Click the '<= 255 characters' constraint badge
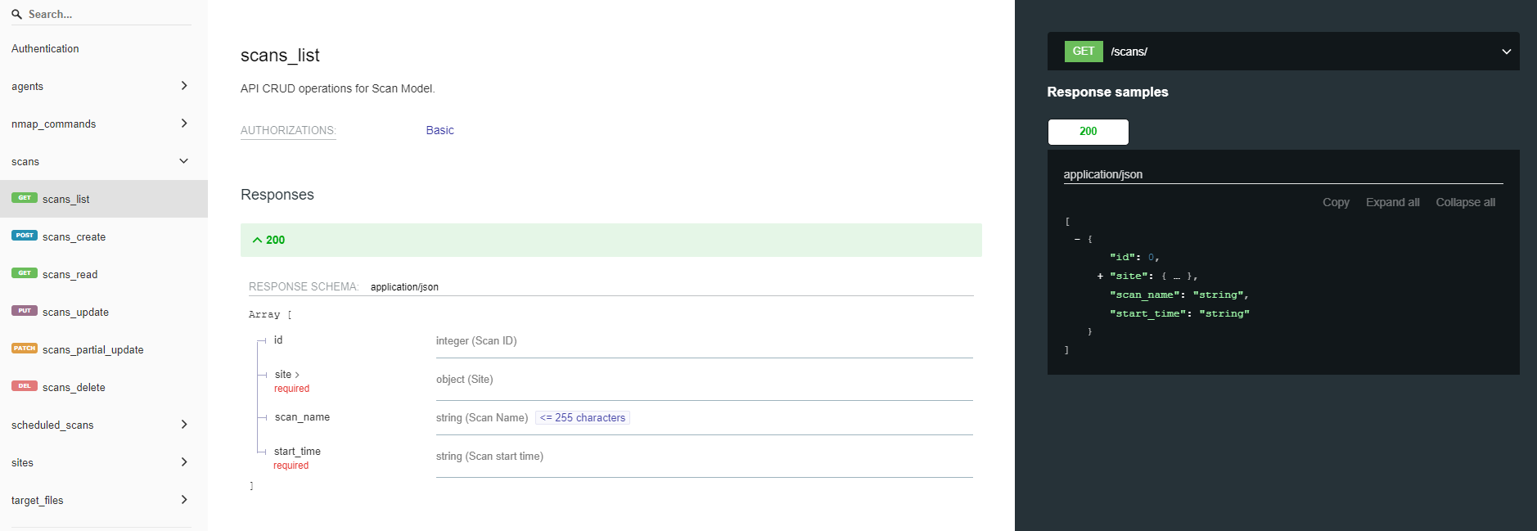1537x531 pixels. [x=582, y=417]
